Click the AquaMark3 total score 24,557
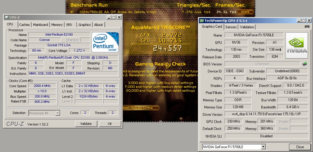 point(167,48)
